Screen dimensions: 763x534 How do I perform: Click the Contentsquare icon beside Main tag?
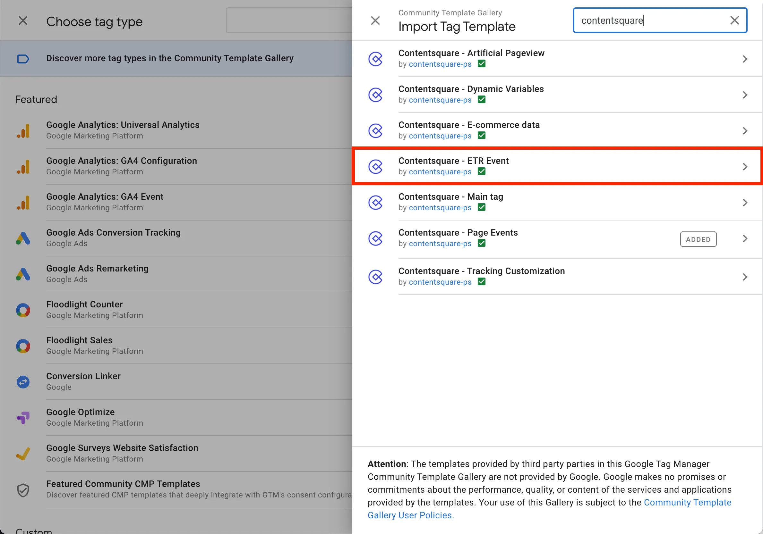[x=375, y=203]
